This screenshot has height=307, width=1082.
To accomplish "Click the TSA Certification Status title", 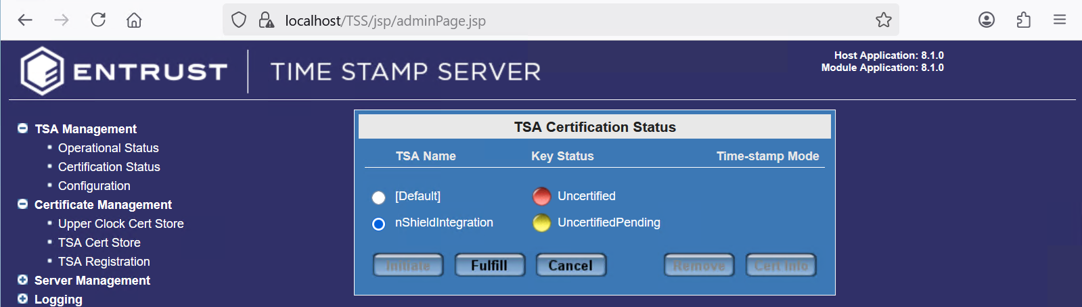I will (x=595, y=127).
